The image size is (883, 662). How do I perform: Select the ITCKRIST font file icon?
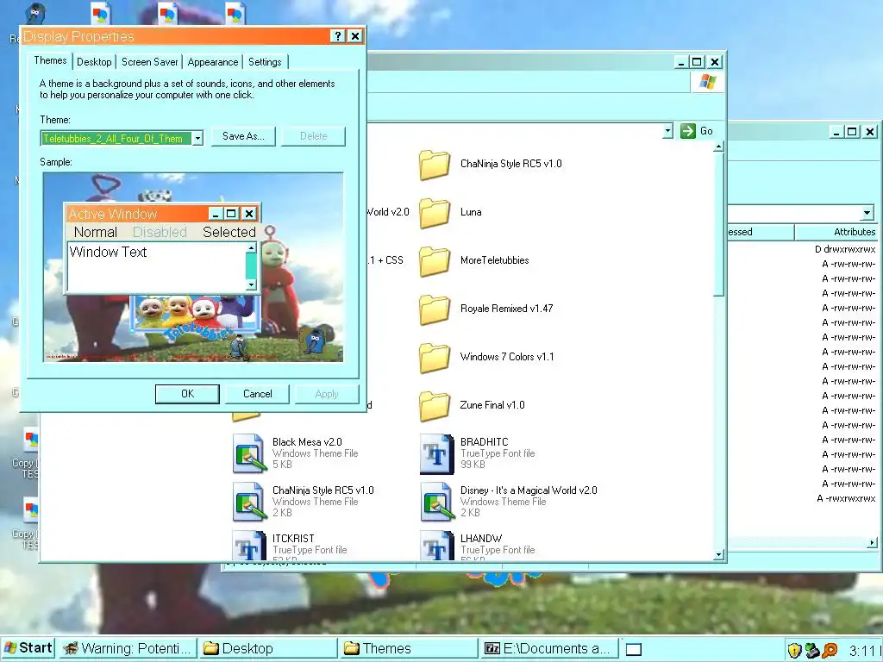[x=249, y=545]
